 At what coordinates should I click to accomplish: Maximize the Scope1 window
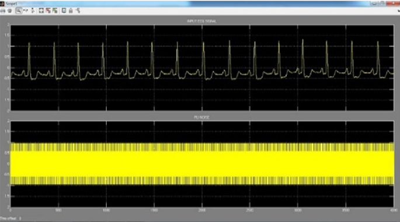(382, 3)
